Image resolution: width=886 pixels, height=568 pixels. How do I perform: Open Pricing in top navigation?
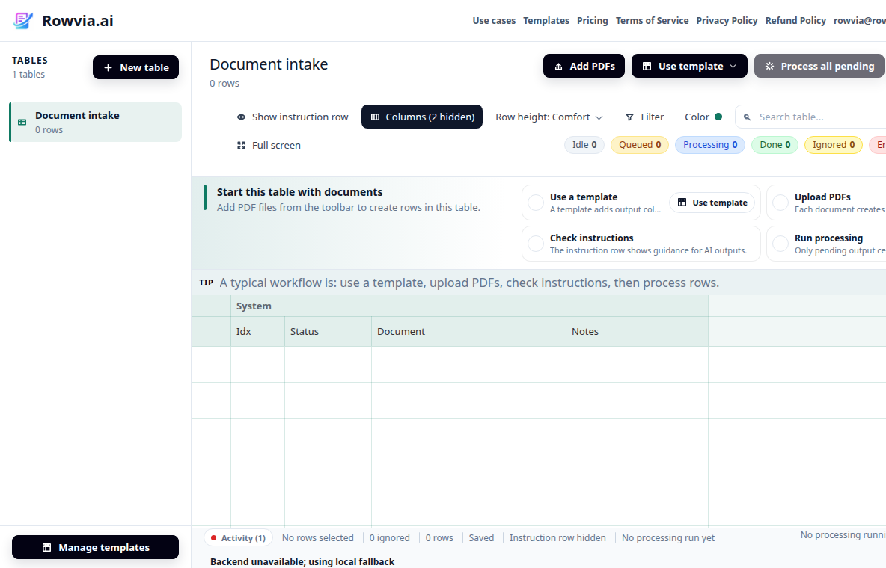tap(592, 21)
